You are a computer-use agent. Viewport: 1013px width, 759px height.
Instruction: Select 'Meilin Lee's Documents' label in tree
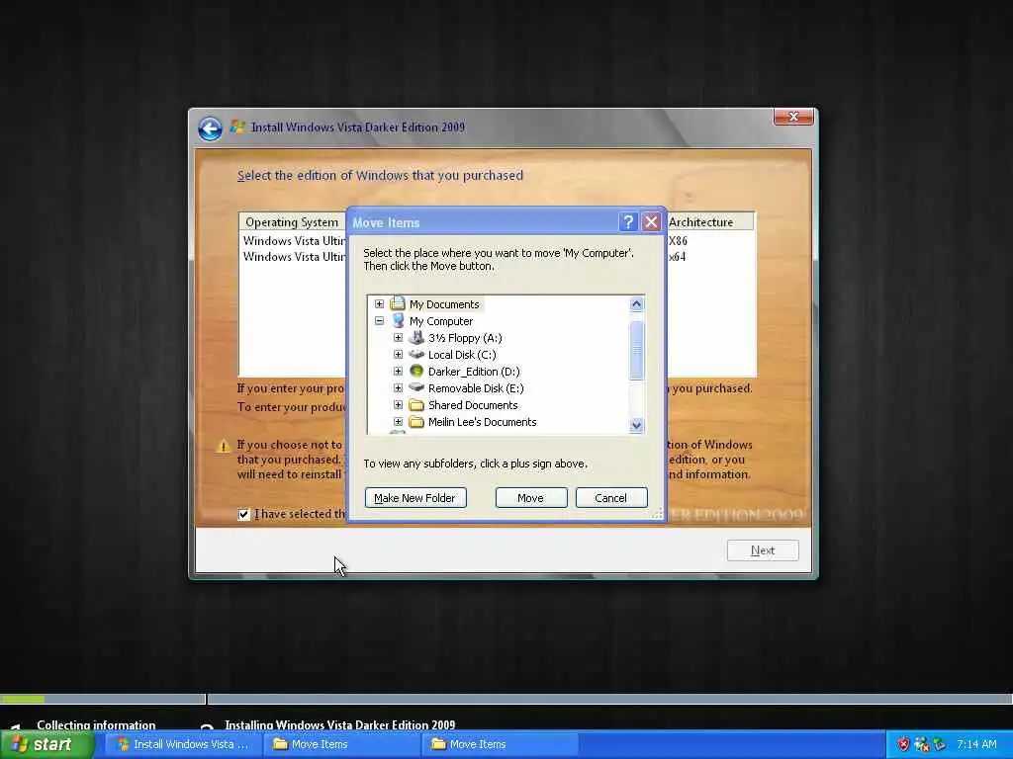click(x=482, y=421)
